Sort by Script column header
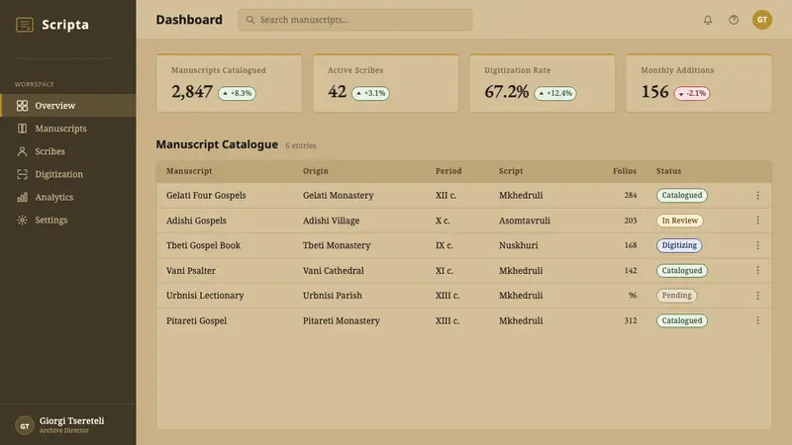 click(x=511, y=171)
